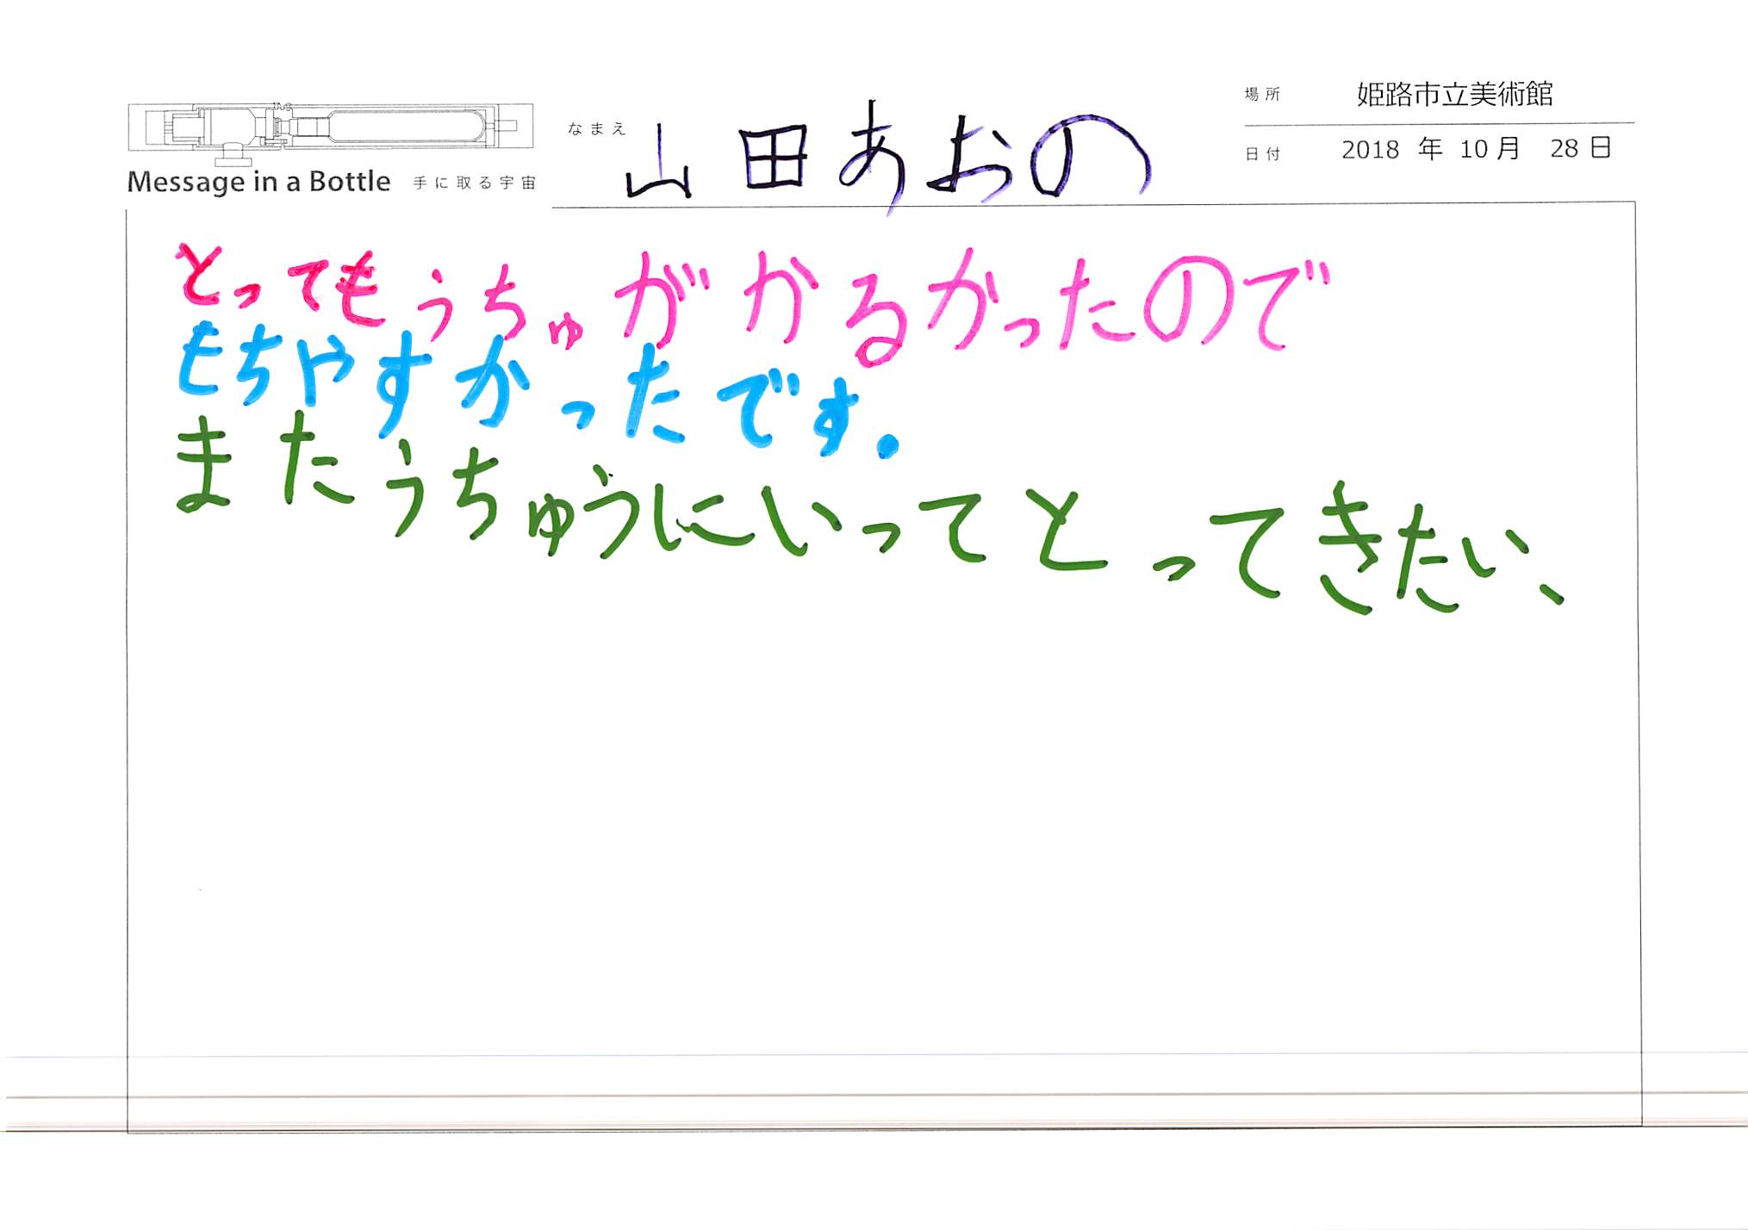Image resolution: width=1748 pixels, height=1230 pixels.
Task: Click the pink handwritten 'かるかったので' text
Action: [1036, 306]
